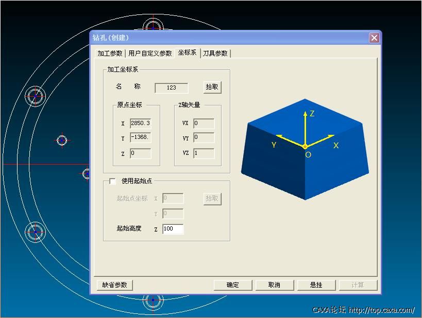This screenshot has width=422, height=318.
Task: Go to the 刀具参数 tab
Action: [x=215, y=53]
